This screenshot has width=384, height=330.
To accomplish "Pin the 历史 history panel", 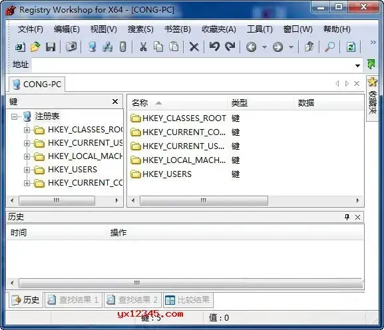I will (347, 217).
